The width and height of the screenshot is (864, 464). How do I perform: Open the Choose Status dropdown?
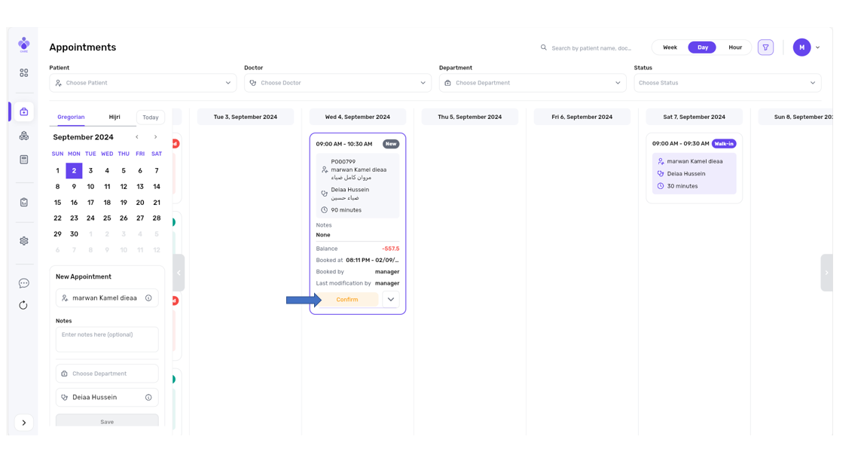click(x=727, y=83)
